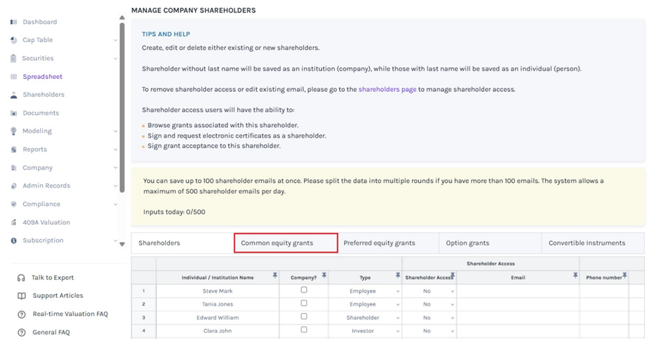649x341 pixels.
Task: Click pin icon on Individual / Institution Name column
Action: tap(275, 276)
